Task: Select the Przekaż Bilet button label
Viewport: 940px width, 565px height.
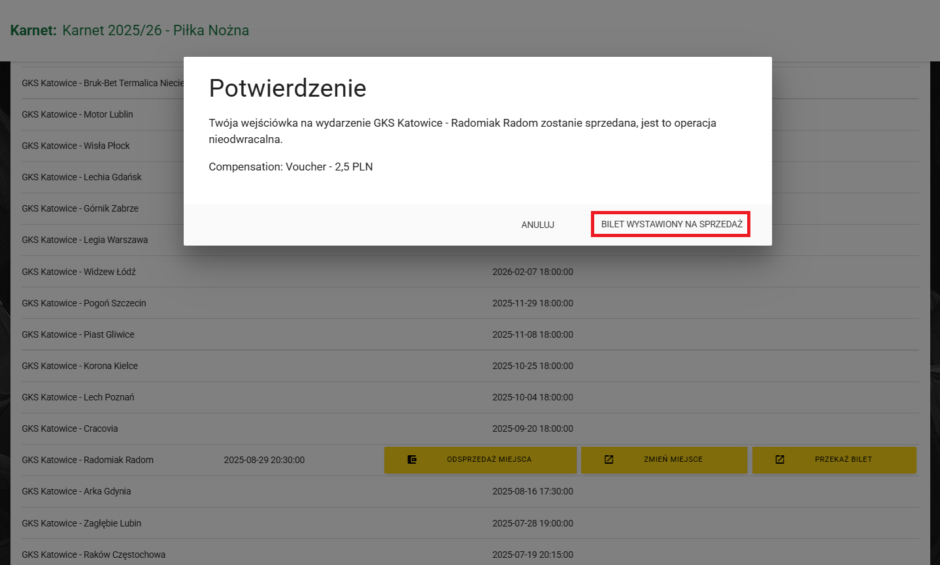Action: pos(843,460)
